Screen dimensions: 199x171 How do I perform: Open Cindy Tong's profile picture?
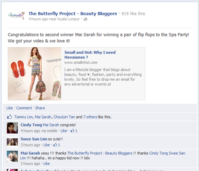tap(12, 128)
